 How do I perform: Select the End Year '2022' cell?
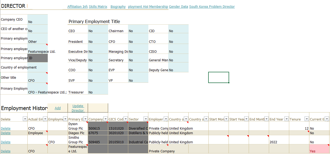click(x=279, y=140)
